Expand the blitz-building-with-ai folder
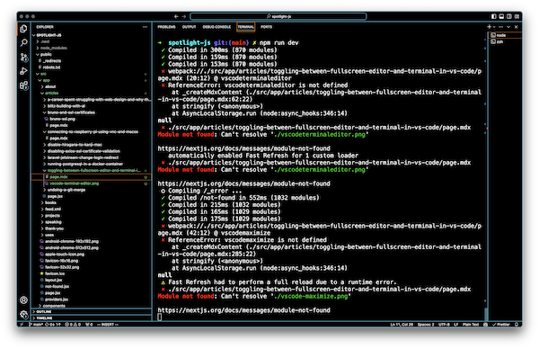 [91, 106]
